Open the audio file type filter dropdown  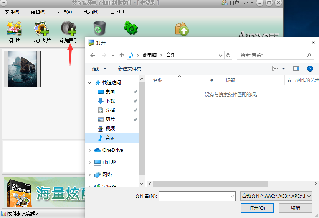coord(276,196)
